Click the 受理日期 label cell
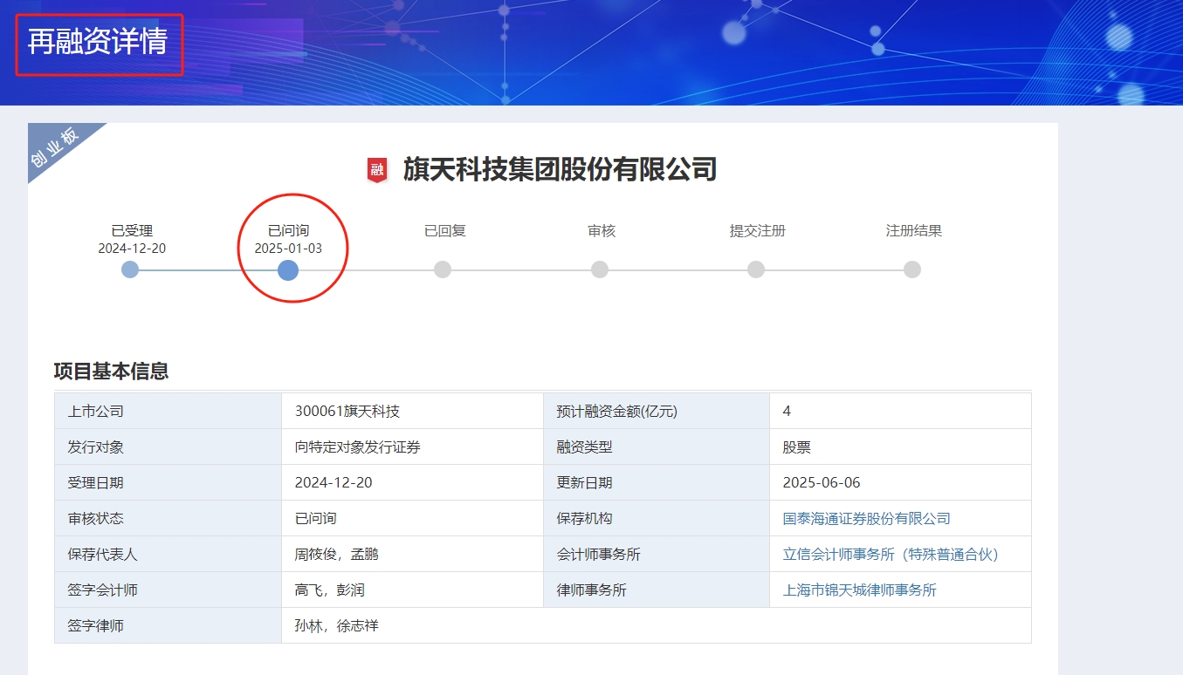1183x675 pixels. (168, 483)
